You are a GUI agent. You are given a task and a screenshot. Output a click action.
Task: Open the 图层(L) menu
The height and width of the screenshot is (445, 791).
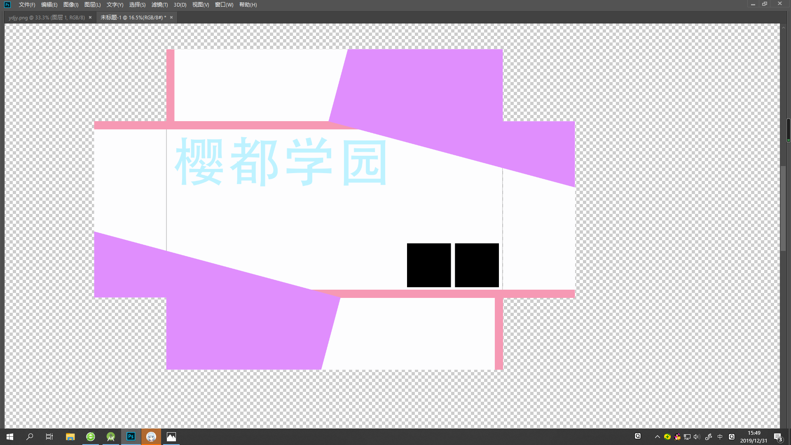(92, 5)
